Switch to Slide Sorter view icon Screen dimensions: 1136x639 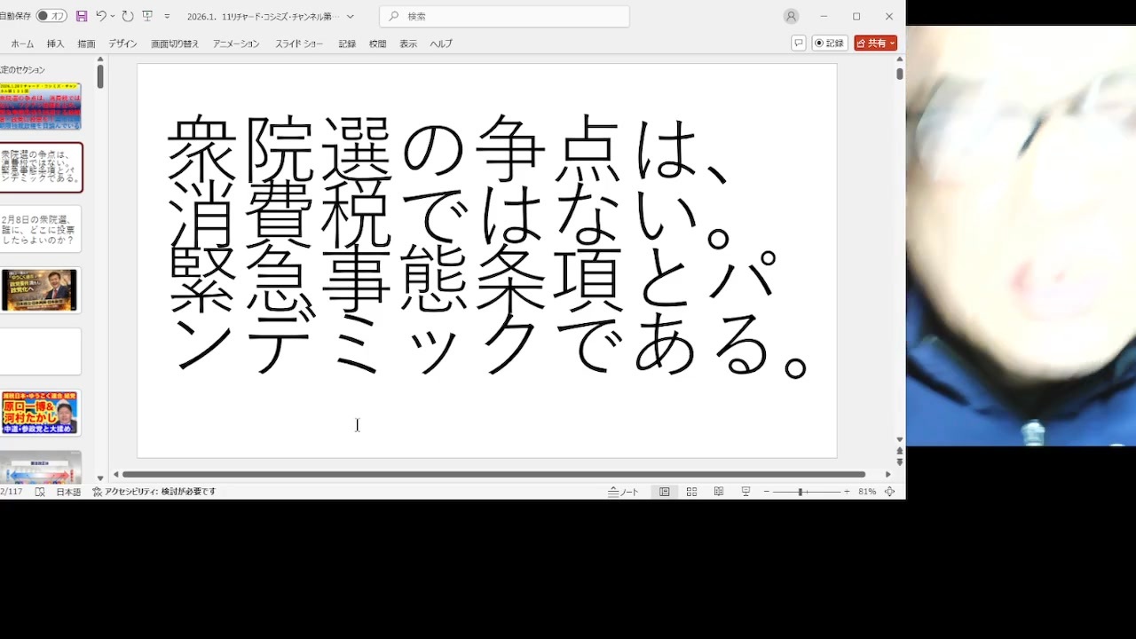pyautogui.click(x=691, y=492)
